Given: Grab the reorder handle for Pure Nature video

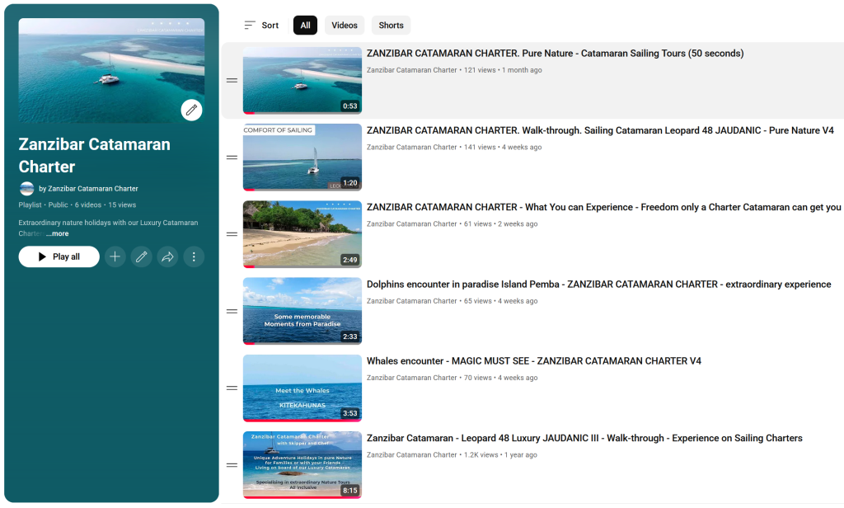Looking at the screenshot, I should click(x=232, y=80).
